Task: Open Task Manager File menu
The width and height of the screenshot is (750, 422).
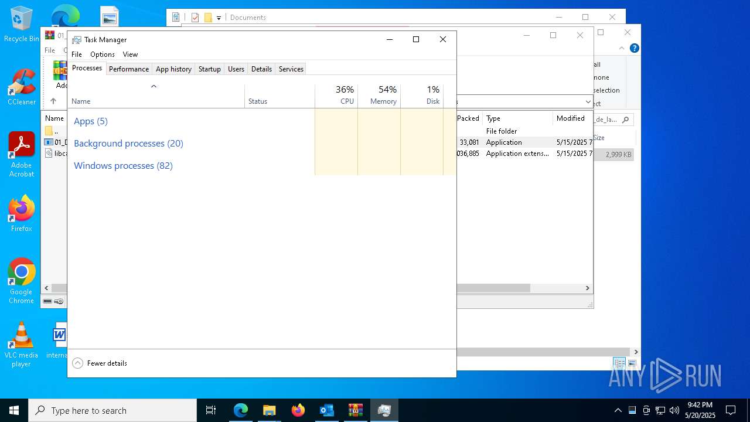Action: tap(77, 54)
